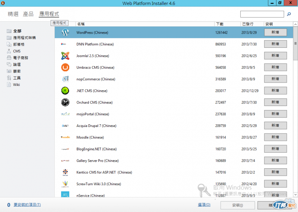Select the 藝廊 category
Image resolution: width=298 pixels, height=212 pixels.
tap(14, 71)
